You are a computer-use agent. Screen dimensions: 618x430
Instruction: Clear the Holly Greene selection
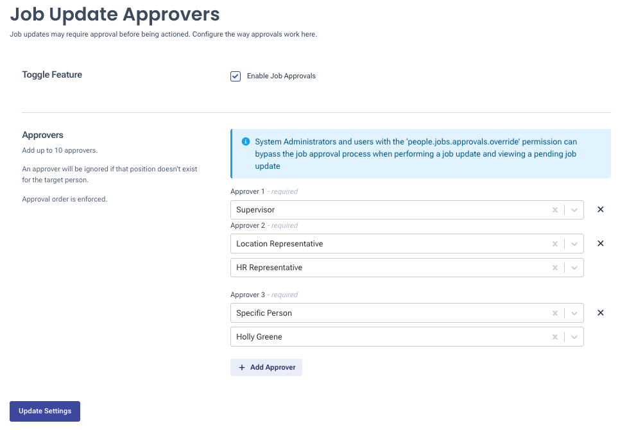pyautogui.click(x=555, y=337)
